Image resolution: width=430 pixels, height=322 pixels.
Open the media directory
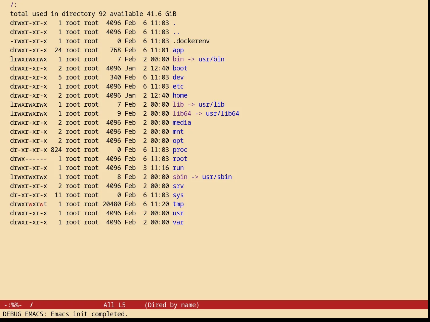pyautogui.click(x=182, y=123)
